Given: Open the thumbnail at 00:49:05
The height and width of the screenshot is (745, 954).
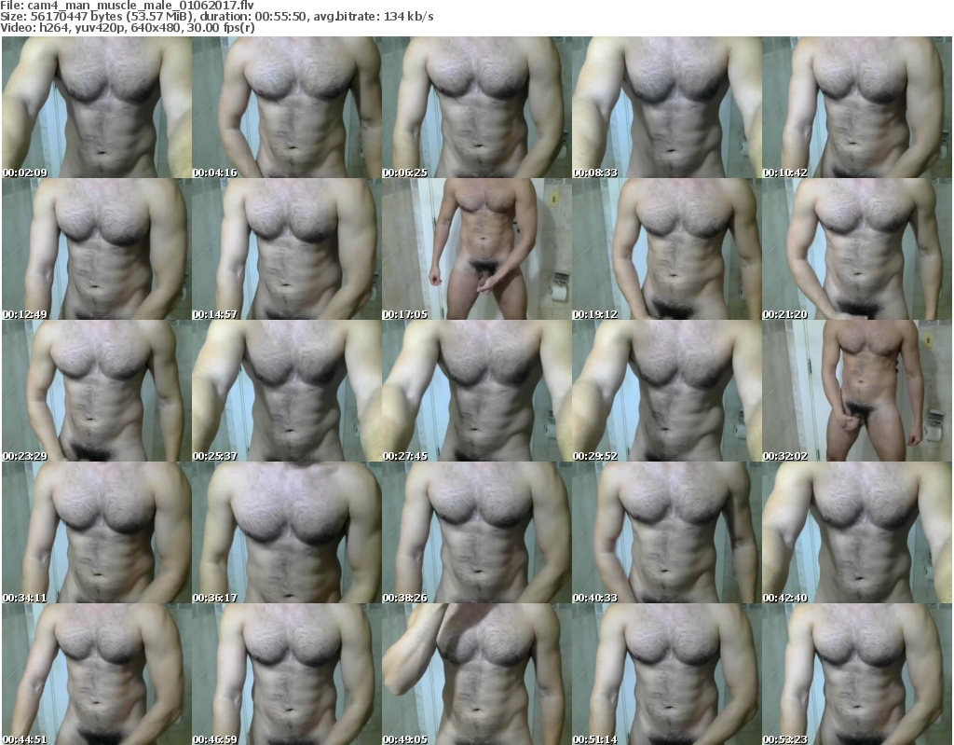Looking at the screenshot, I should [x=476, y=674].
